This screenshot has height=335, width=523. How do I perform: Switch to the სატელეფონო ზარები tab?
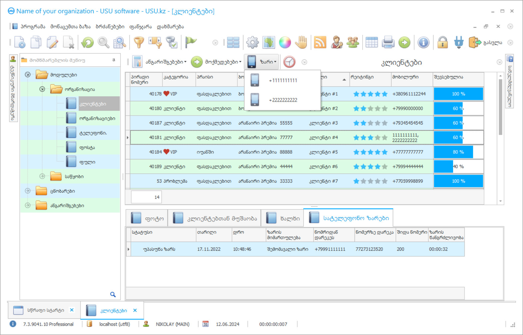coord(348,218)
